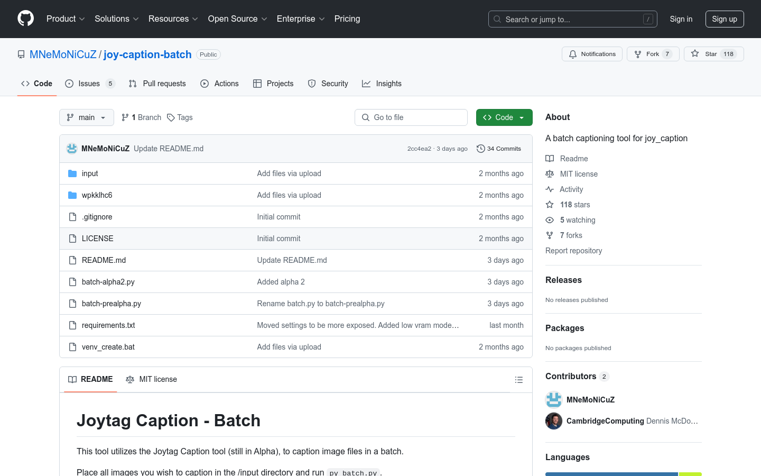
Task: Click the search magnifier icon in header
Action: (x=497, y=19)
